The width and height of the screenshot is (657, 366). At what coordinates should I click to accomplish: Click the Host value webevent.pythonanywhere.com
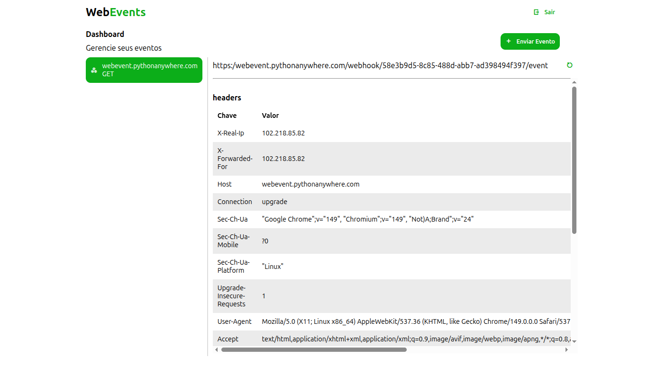pos(310,184)
